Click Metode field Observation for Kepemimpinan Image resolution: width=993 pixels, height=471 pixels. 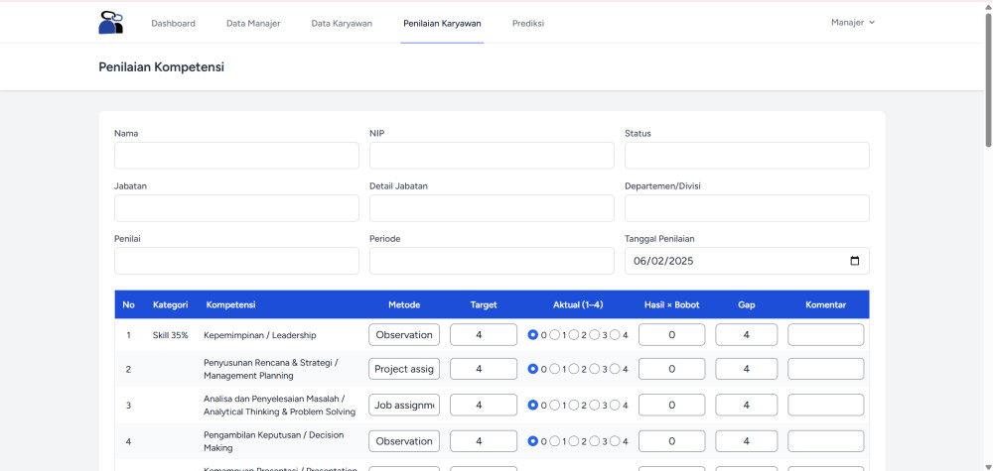point(404,335)
